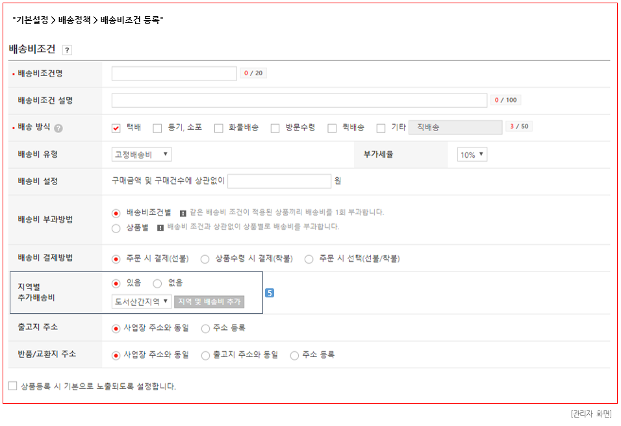Select 있음 for 지역별 추가배송비
This screenshot has height=426, width=621.
point(116,284)
